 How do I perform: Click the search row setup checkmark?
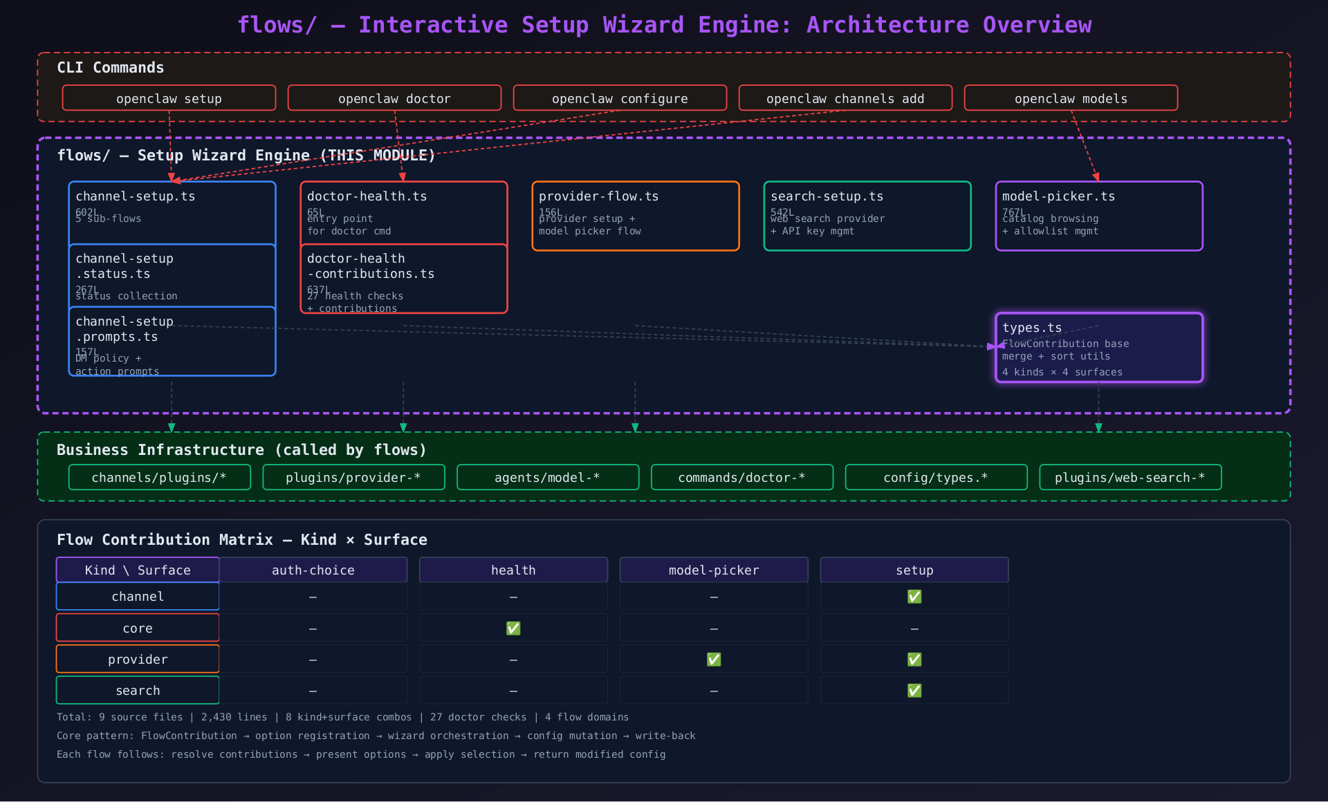914,691
